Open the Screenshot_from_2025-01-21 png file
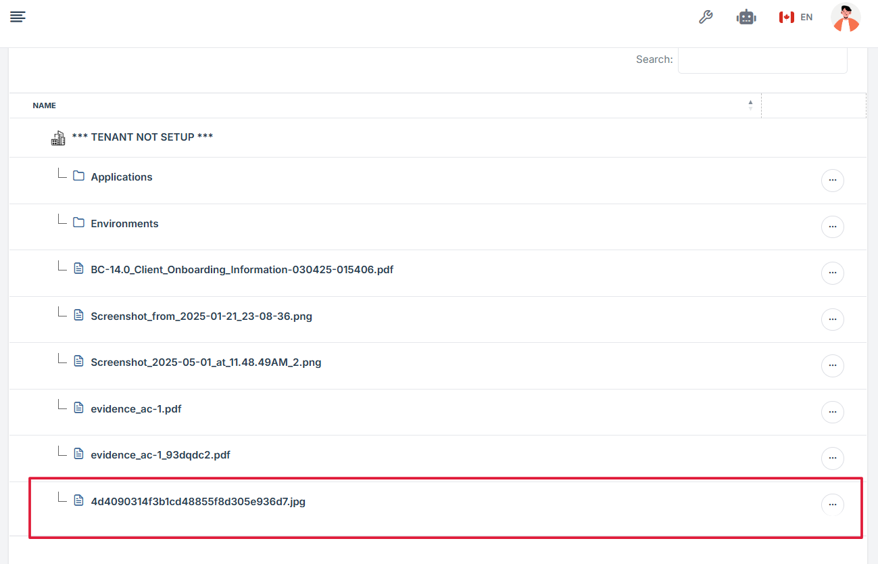Viewport: 878px width, 564px height. [201, 316]
